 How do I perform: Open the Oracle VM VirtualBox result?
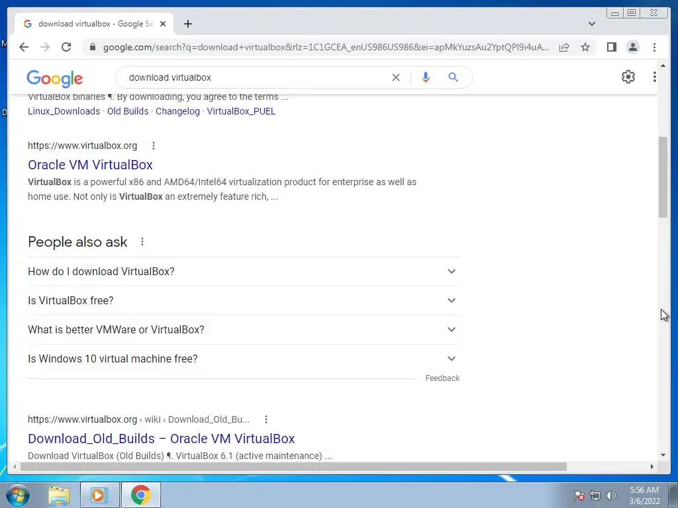pyautogui.click(x=90, y=165)
